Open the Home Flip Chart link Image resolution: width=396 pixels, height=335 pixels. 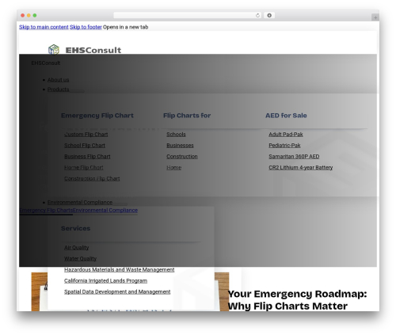(84, 168)
